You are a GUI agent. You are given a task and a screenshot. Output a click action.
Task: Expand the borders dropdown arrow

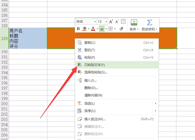tap(115, 29)
